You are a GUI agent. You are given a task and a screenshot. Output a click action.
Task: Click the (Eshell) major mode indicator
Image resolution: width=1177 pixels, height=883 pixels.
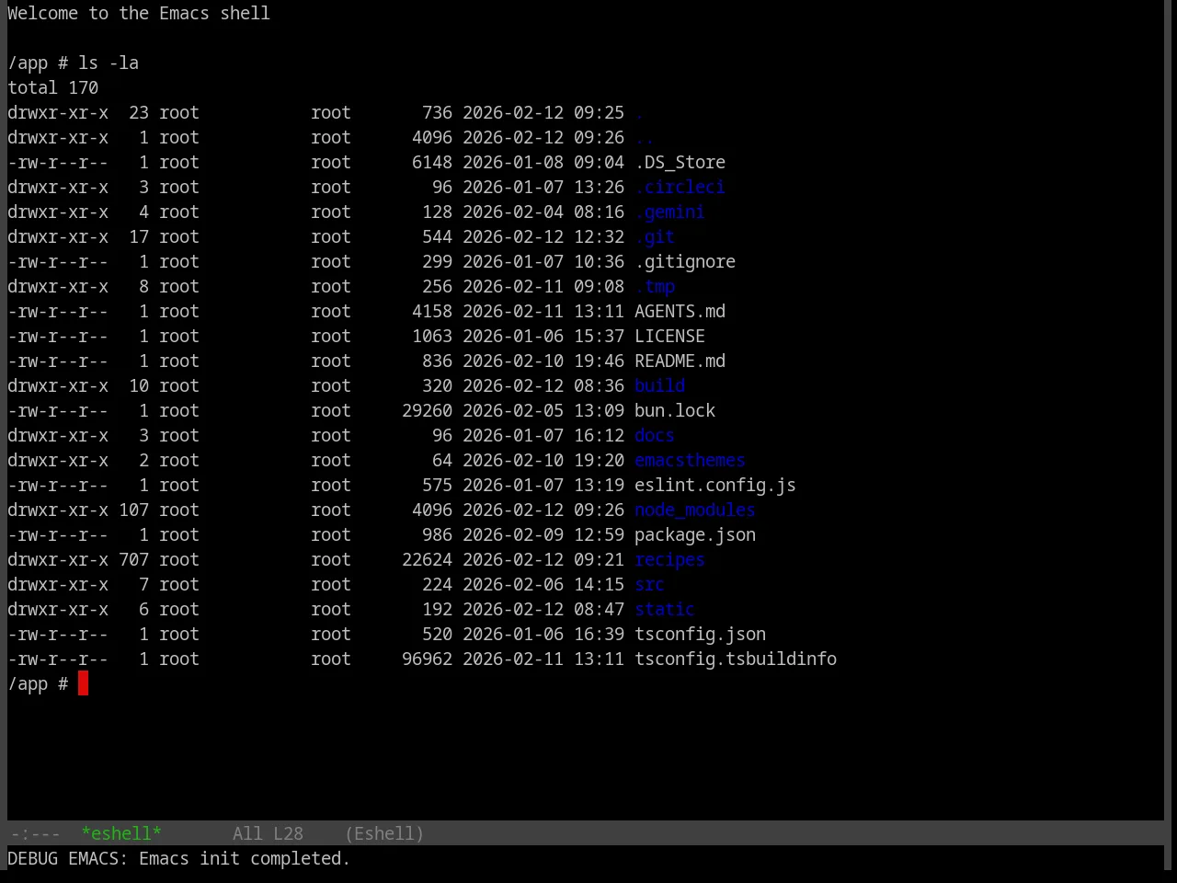point(384,833)
